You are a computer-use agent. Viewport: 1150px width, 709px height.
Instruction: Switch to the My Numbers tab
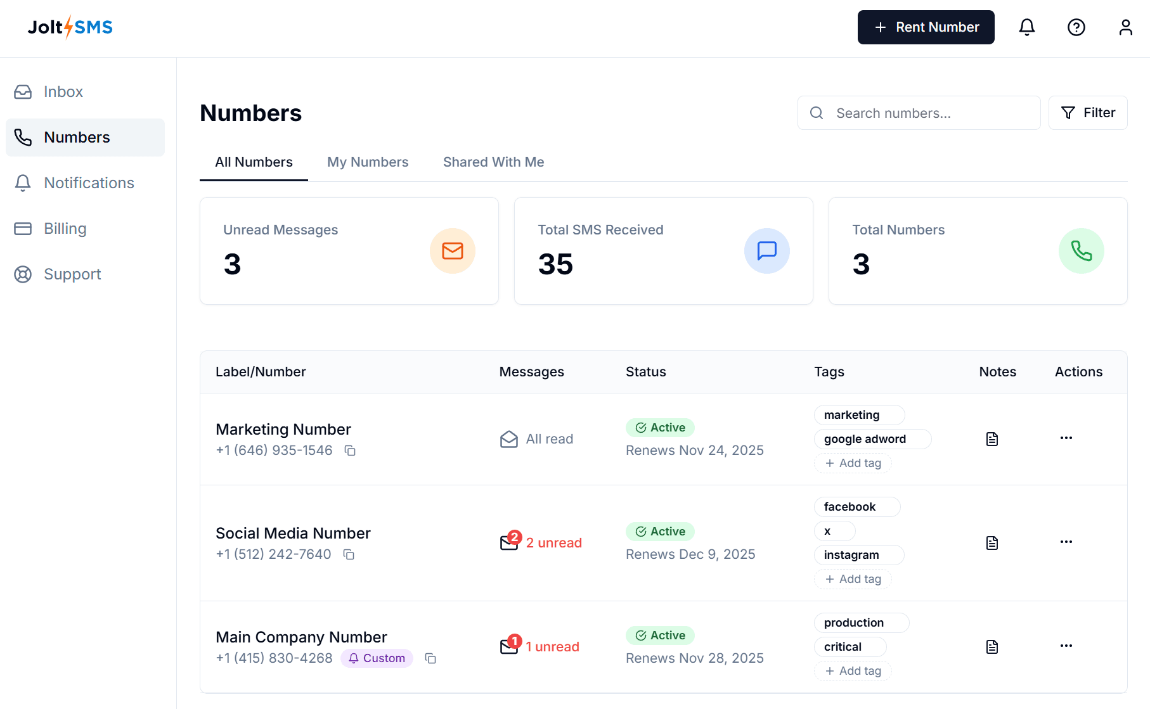pos(368,162)
